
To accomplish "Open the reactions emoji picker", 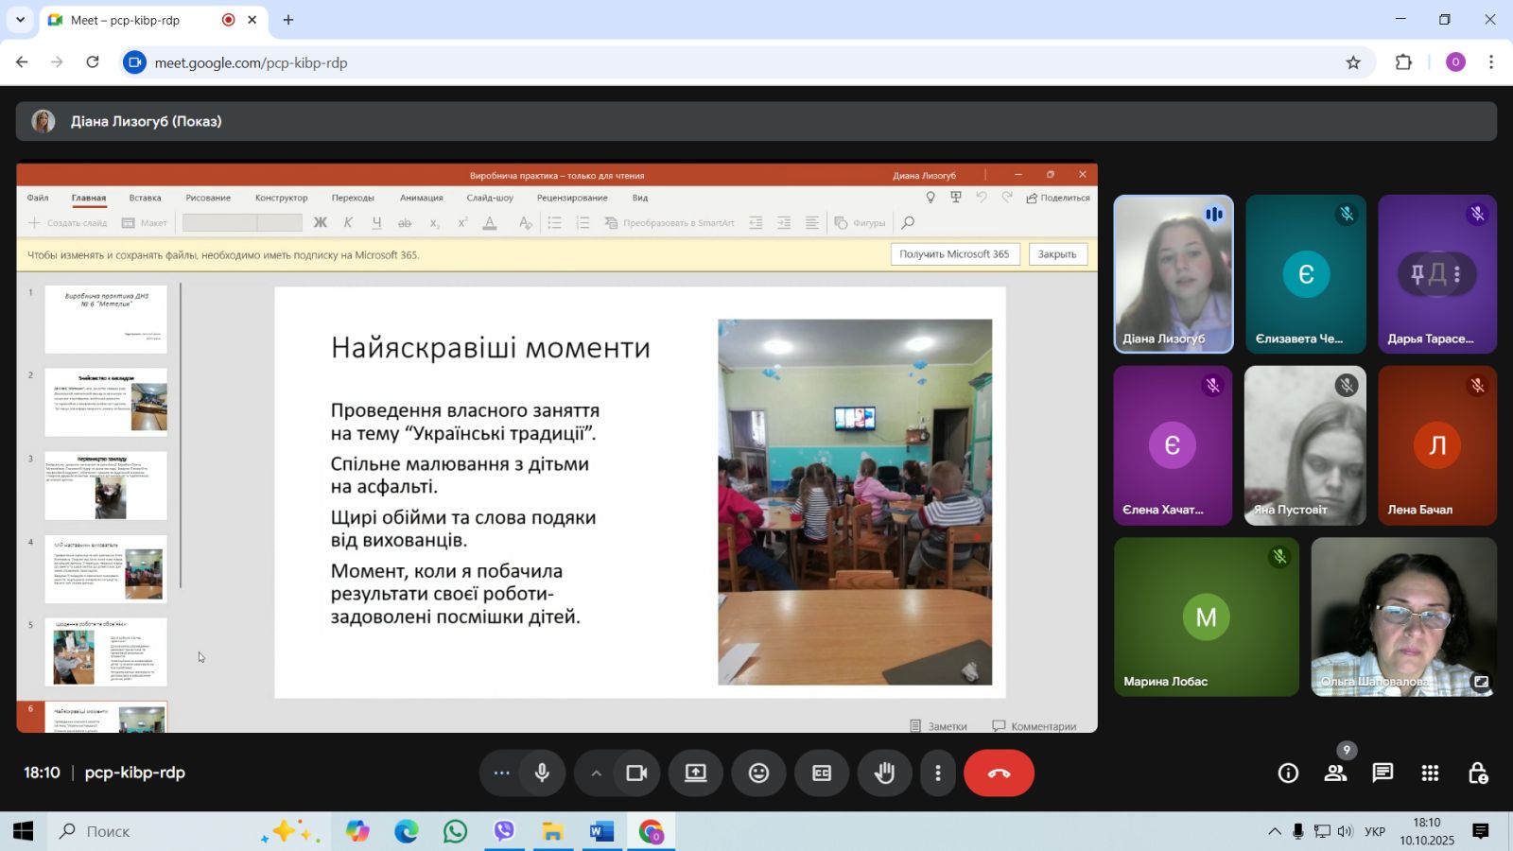I will click(x=758, y=773).
